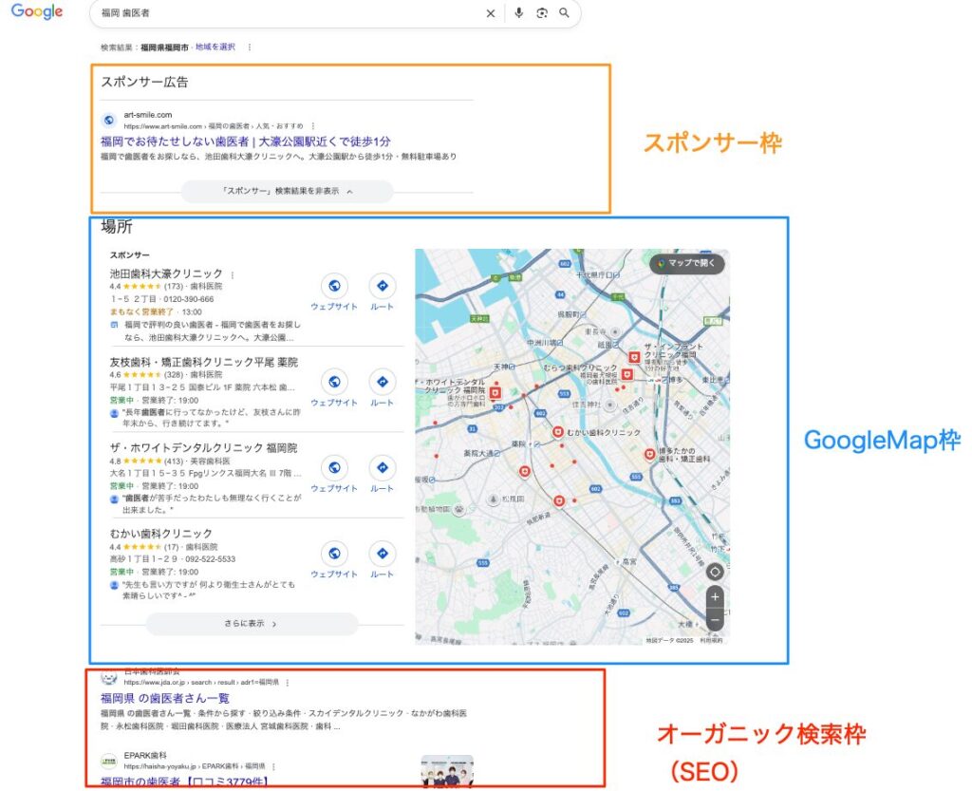Get route directions to むかい歯科クリニック
The width and height of the screenshot is (972, 791).
click(x=382, y=554)
